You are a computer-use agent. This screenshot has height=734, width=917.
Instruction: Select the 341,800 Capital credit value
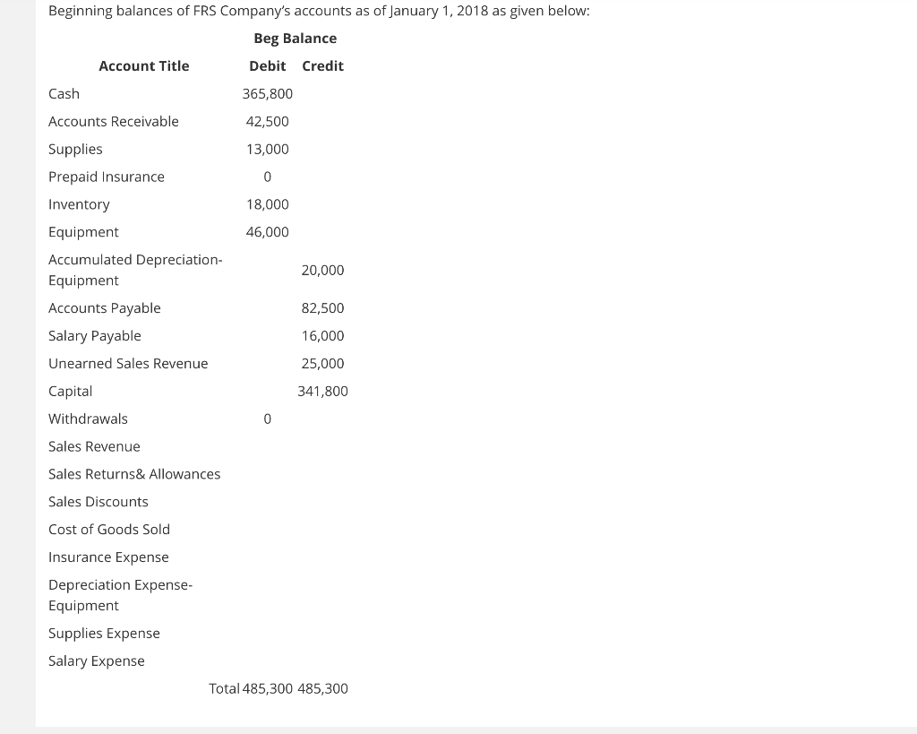pyautogui.click(x=323, y=391)
